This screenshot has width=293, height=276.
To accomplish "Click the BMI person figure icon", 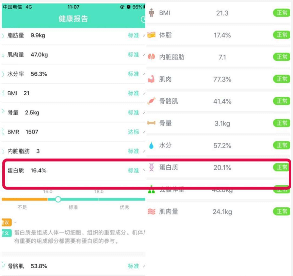I will click(x=152, y=13).
